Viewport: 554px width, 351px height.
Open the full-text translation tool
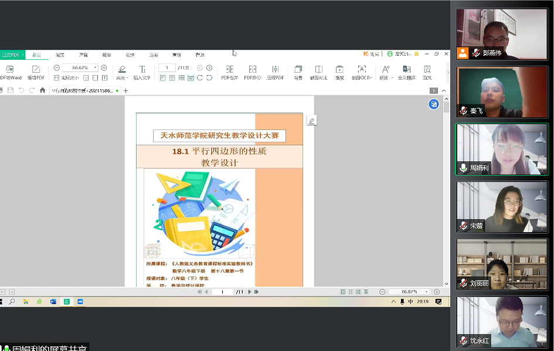pos(406,69)
